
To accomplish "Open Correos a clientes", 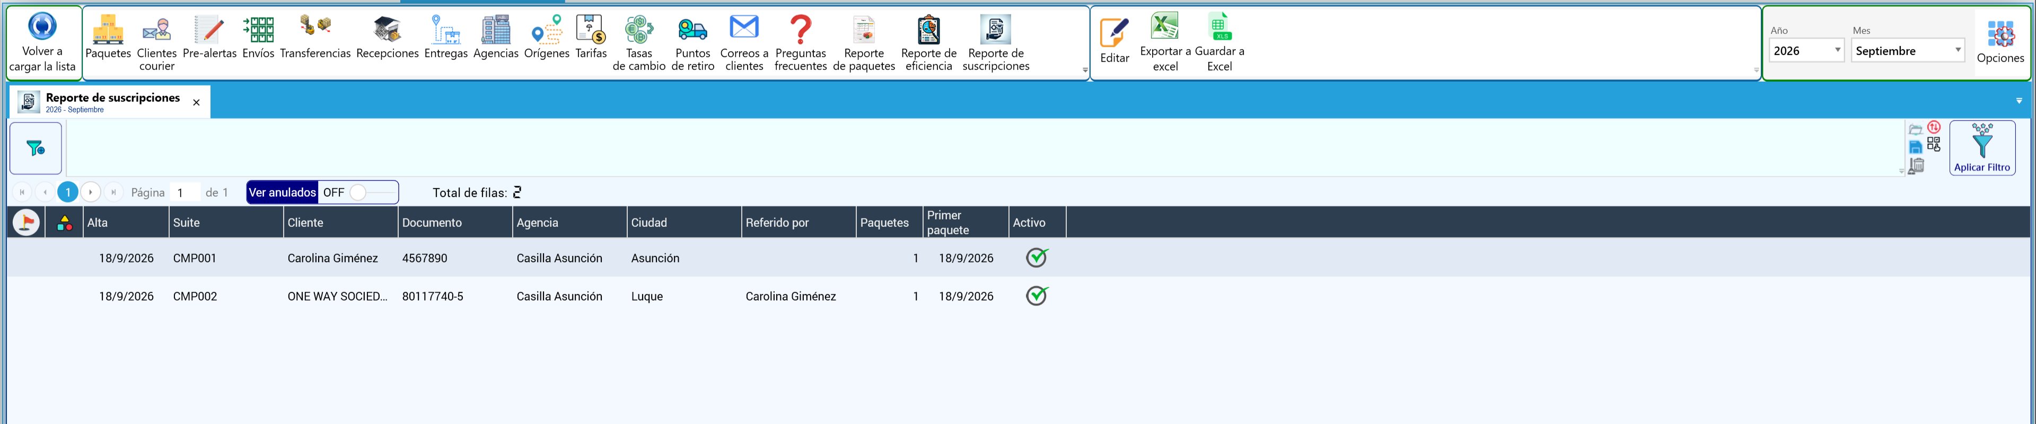I will tap(744, 43).
